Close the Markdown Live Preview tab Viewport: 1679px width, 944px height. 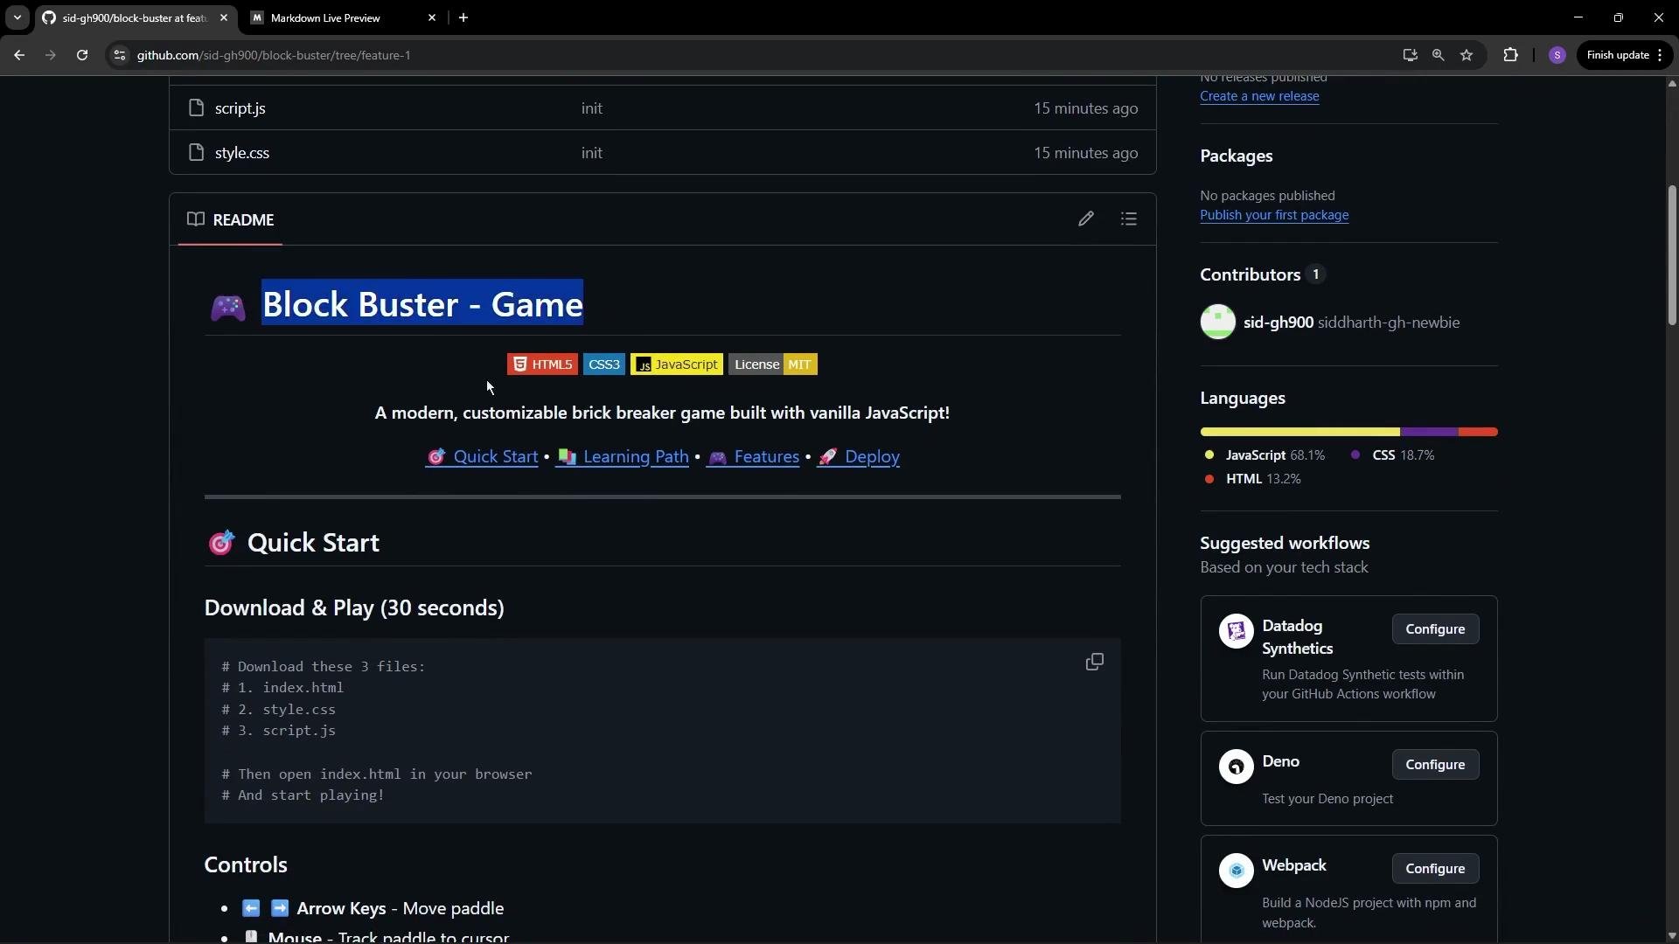[x=432, y=17]
